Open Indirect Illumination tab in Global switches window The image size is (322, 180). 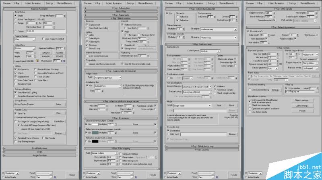coord(114,3)
